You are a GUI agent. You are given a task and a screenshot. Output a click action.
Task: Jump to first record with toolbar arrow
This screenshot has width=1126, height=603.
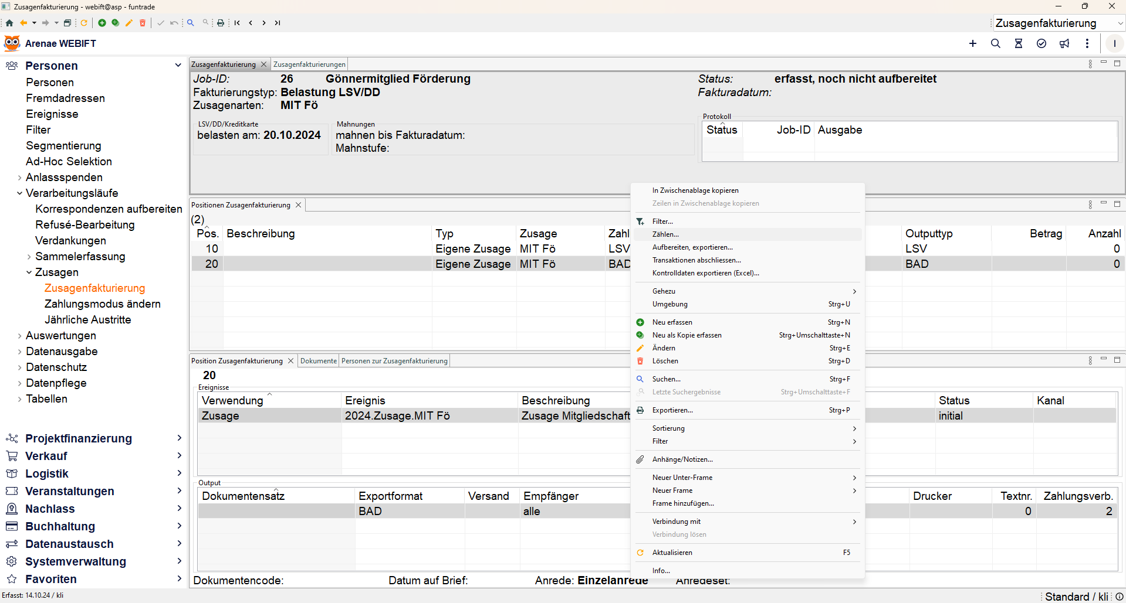point(237,23)
